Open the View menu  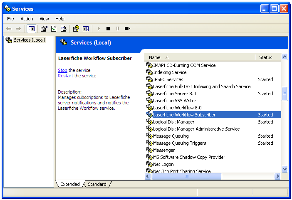click(x=44, y=19)
